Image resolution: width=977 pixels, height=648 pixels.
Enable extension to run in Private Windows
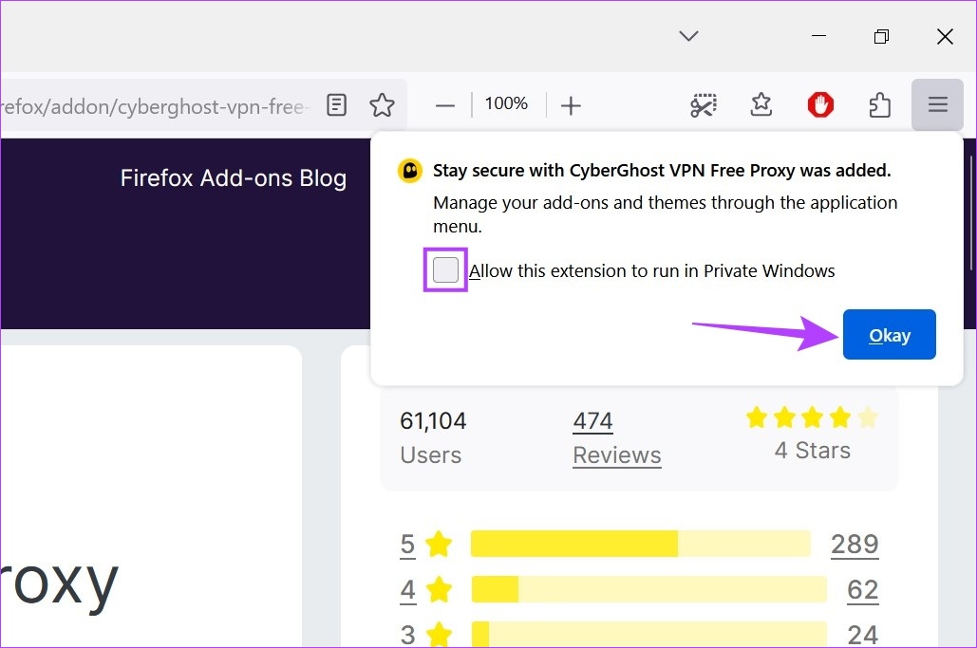444,269
